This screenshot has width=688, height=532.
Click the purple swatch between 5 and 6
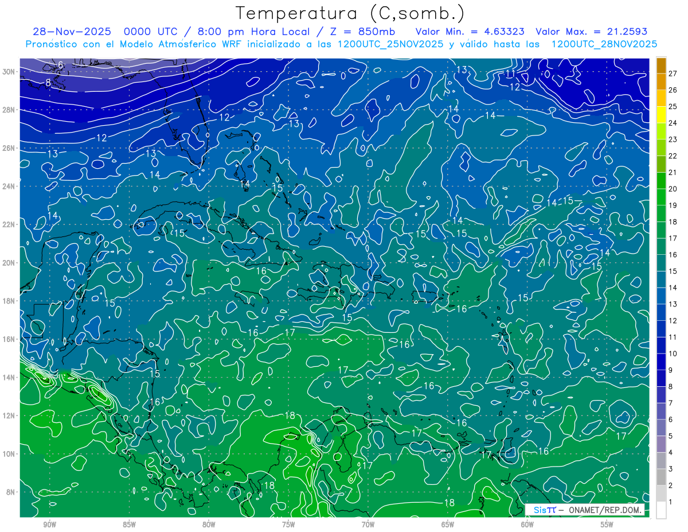(661, 428)
